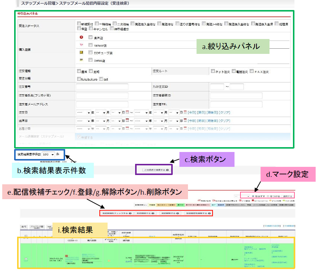Tick the 楽天店 store checkbox

point(90,37)
